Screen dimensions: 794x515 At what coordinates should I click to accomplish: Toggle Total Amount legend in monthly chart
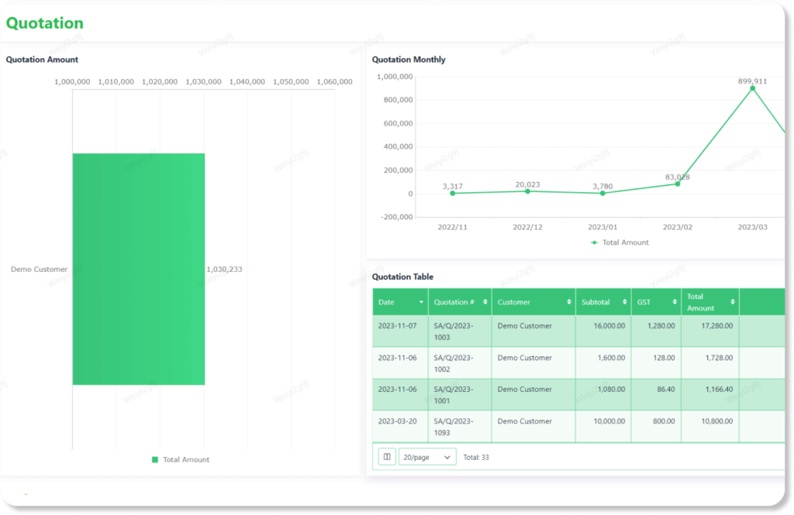(620, 242)
